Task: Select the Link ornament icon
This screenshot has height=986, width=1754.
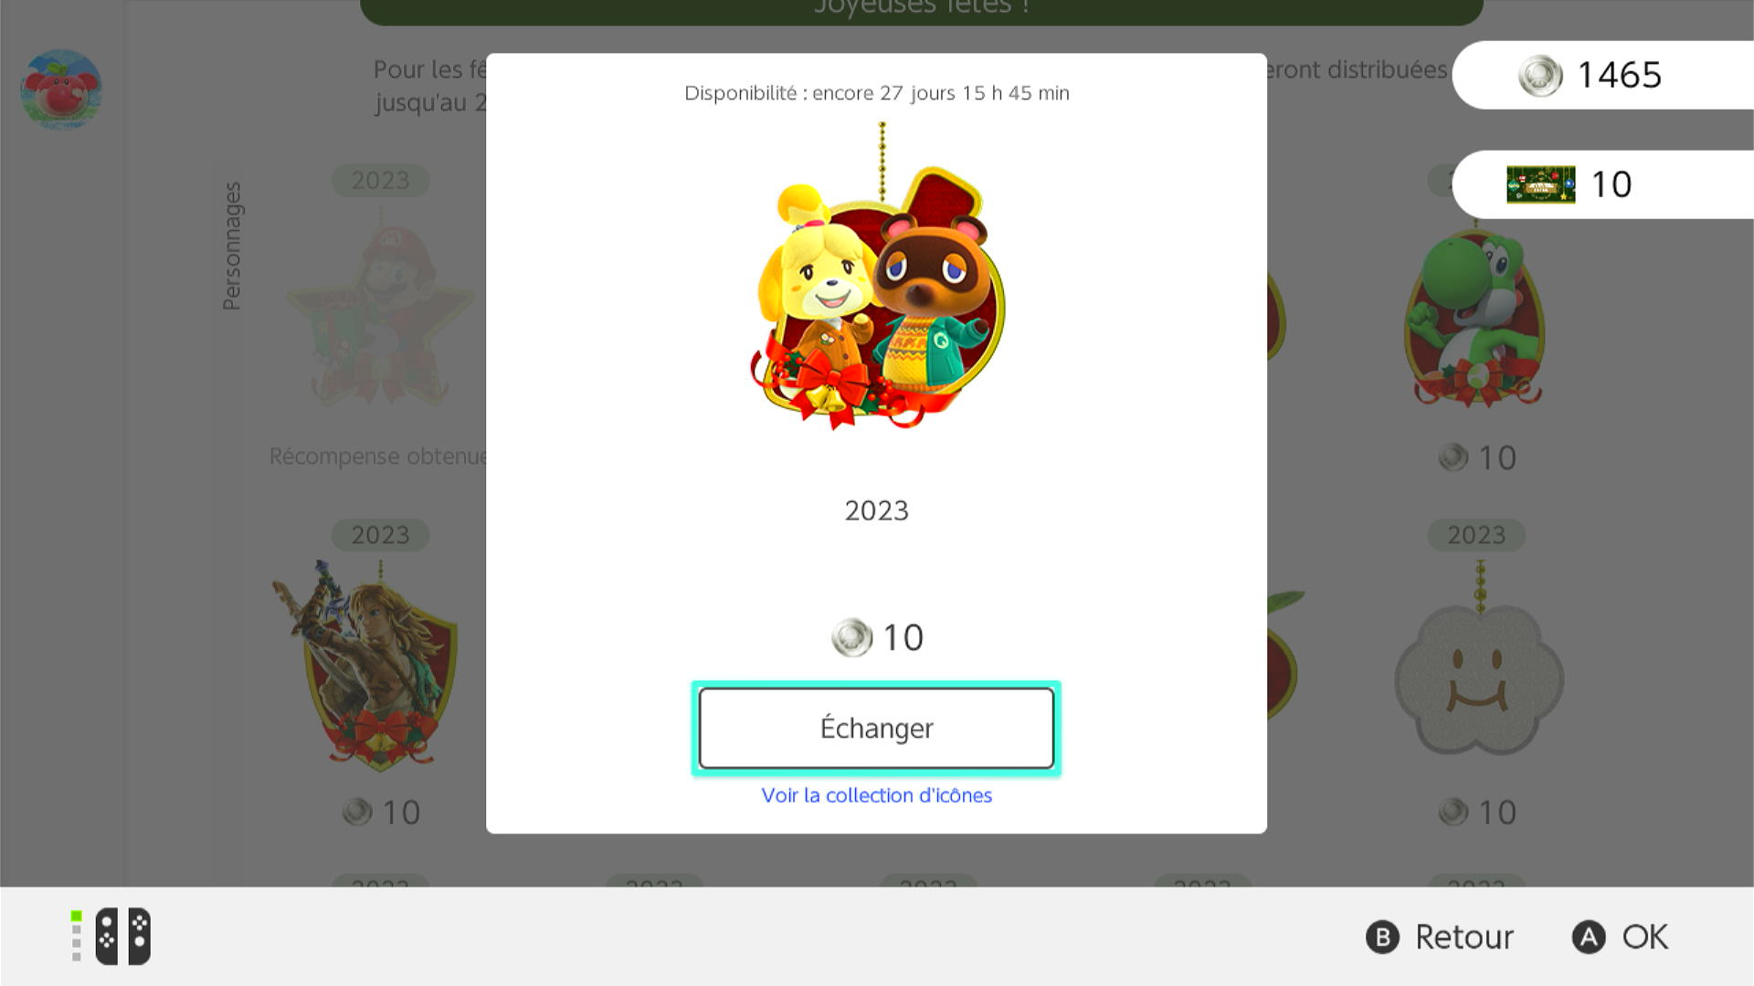Action: tap(365, 665)
